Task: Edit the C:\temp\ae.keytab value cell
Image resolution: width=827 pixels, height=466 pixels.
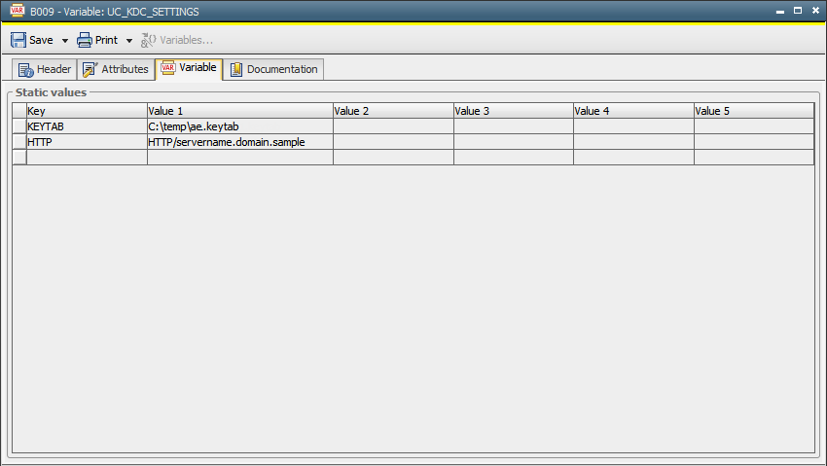Action: coord(239,126)
